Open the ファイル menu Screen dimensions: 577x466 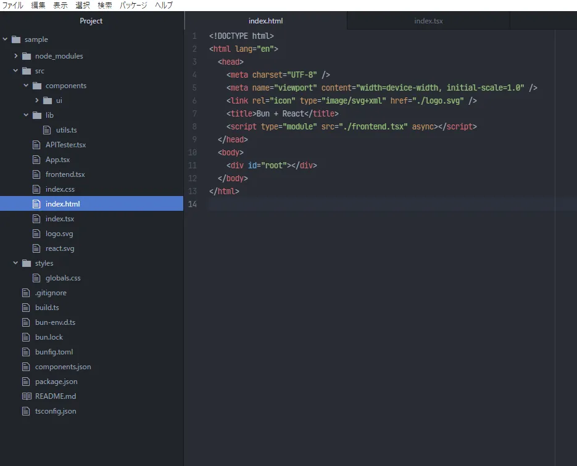(12, 5)
